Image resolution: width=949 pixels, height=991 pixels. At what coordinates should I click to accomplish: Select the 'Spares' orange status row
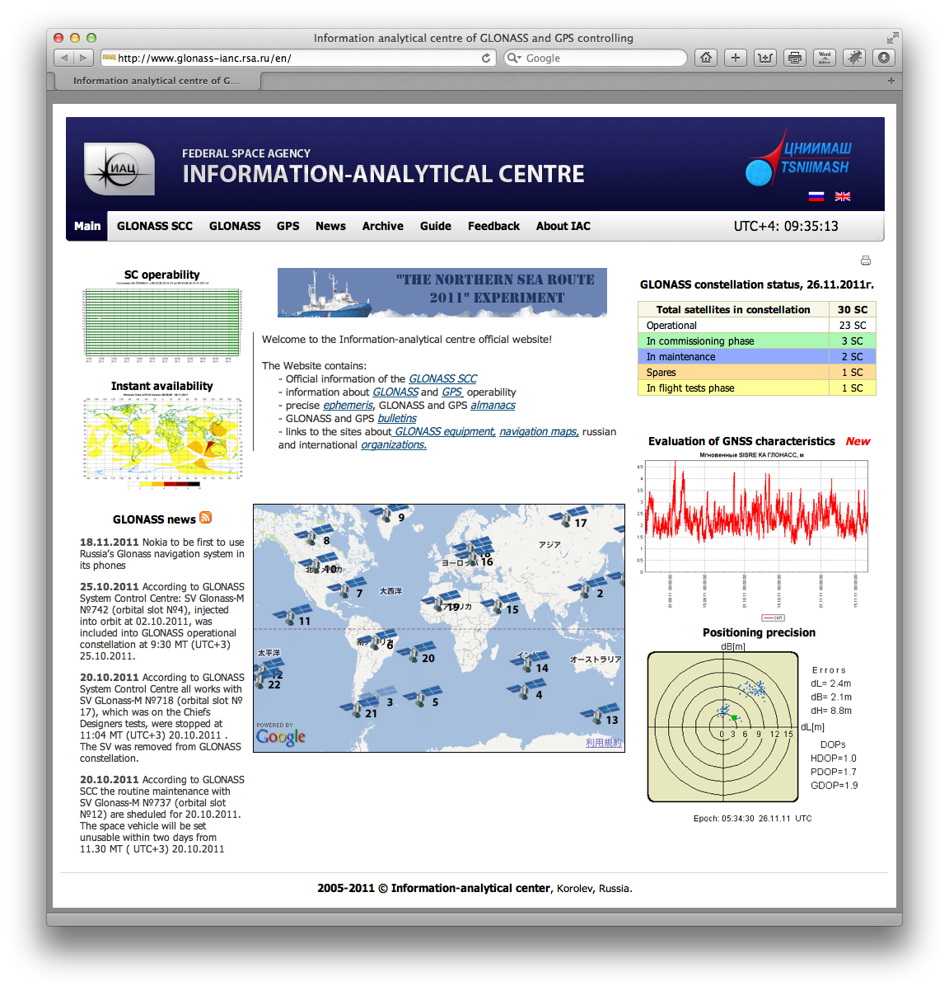[757, 372]
